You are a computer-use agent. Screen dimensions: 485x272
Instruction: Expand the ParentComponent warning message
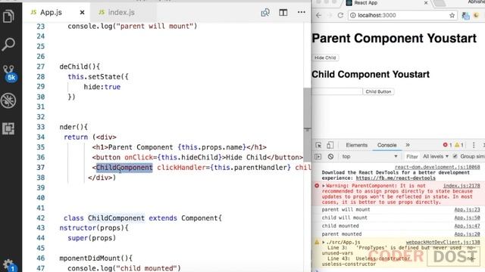click(x=324, y=186)
